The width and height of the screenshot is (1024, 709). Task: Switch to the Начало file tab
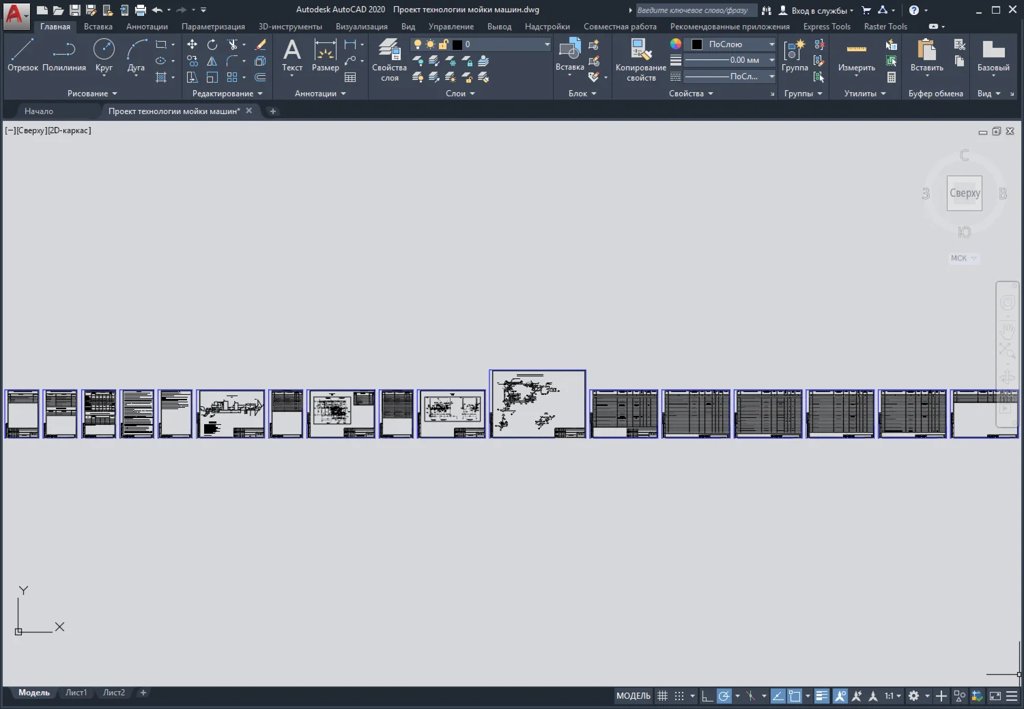39,111
